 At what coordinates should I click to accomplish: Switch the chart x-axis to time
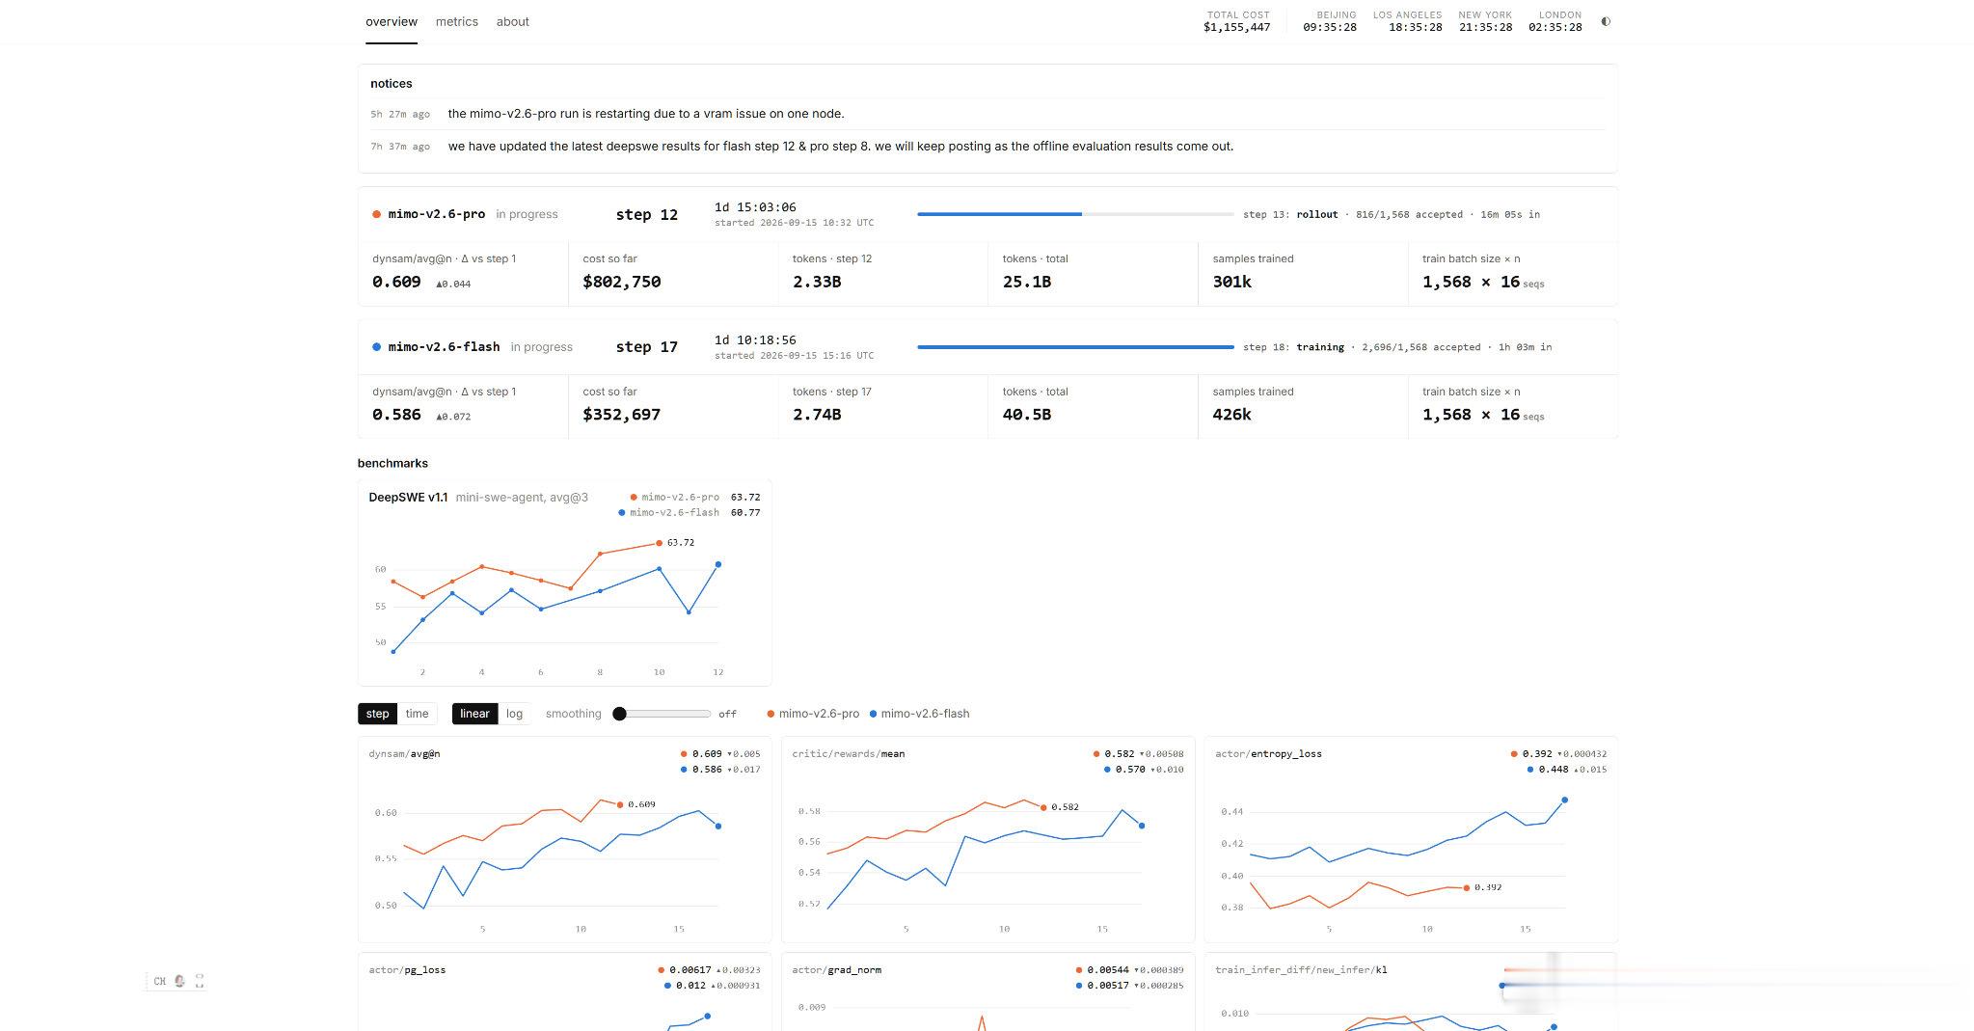[417, 714]
